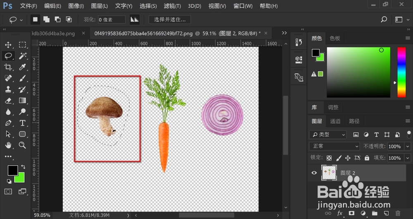Choose Subtract from selection mode
This screenshot has height=219, width=413.
[57, 19]
